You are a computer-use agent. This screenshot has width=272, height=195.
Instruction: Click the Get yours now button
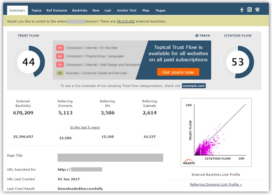click(x=178, y=72)
